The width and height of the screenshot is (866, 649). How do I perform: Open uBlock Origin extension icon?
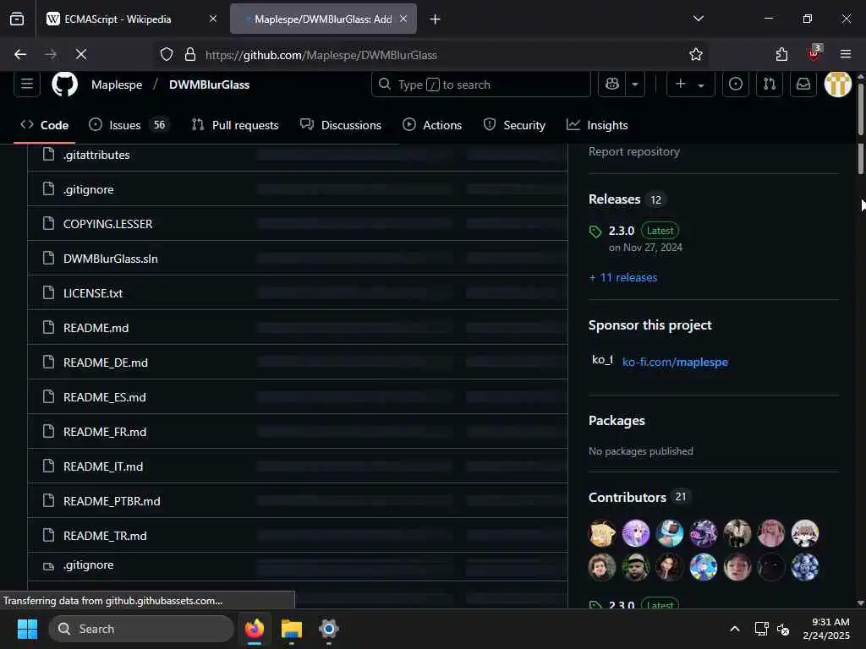pyautogui.click(x=814, y=53)
